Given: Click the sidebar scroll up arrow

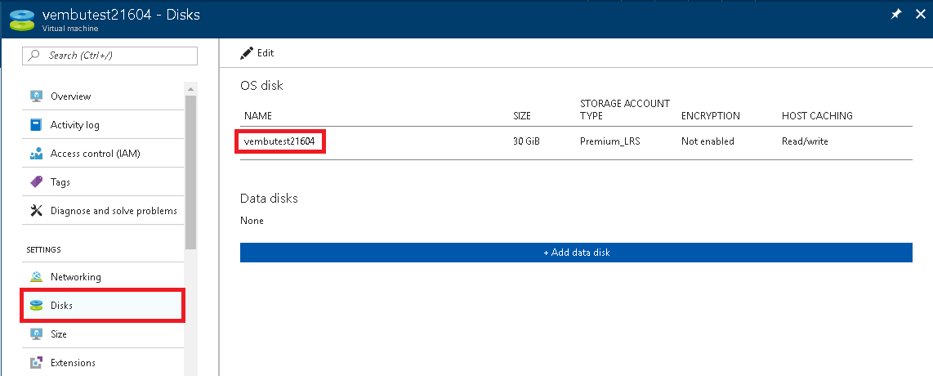Looking at the screenshot, I should pyautogui.click(x=190, y=89).
